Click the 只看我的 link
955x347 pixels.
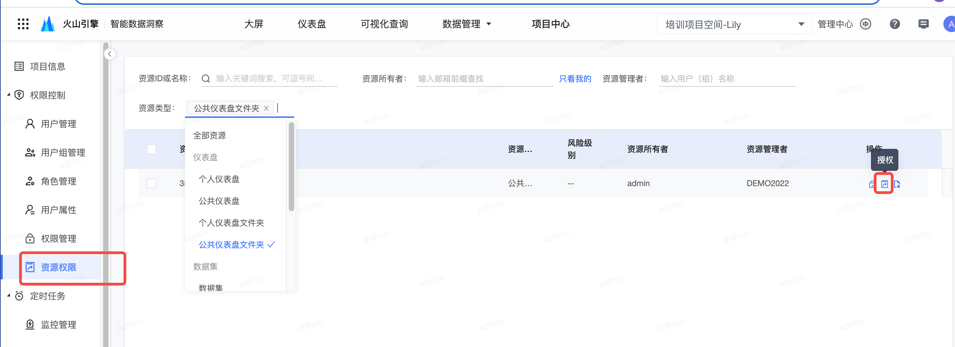(x=575, y=79)
